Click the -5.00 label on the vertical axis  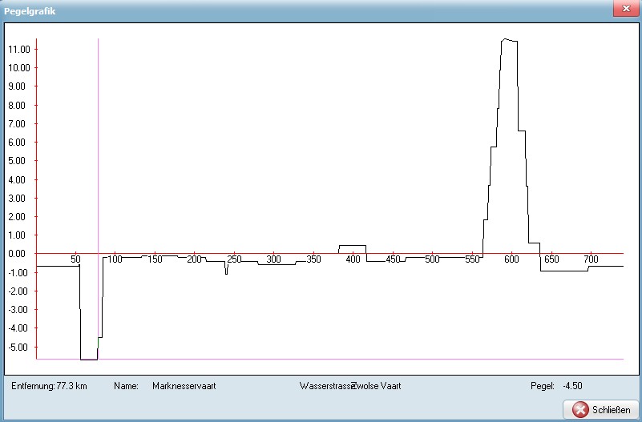click(x=18, y=347)
